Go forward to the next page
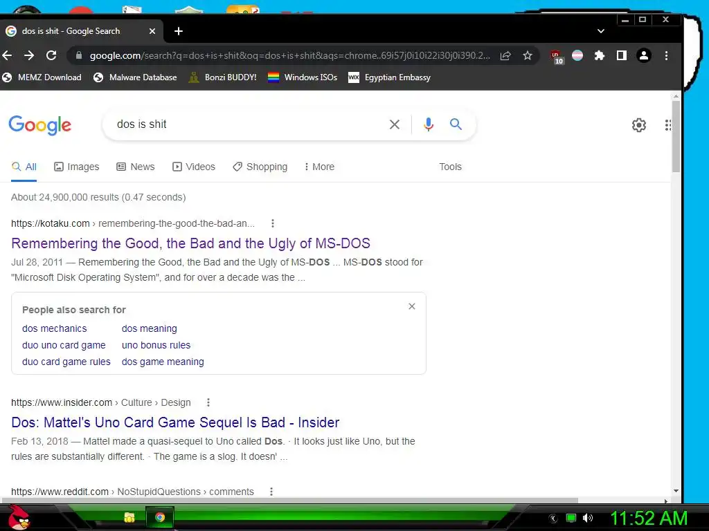 (x=29, y=55)
